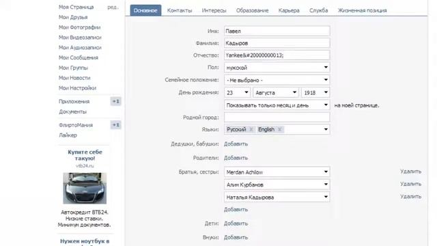Open Лайкер app link

(x=68, y=135)
